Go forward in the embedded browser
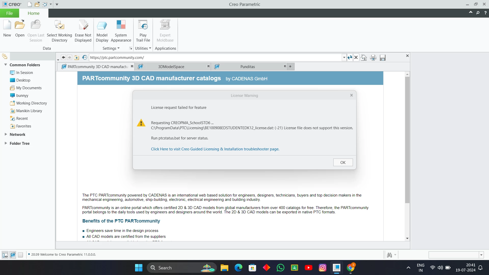The image size is (489, 275). point(69,58)
